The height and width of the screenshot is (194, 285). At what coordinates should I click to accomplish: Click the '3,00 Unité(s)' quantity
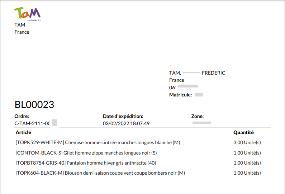(247, 143)
